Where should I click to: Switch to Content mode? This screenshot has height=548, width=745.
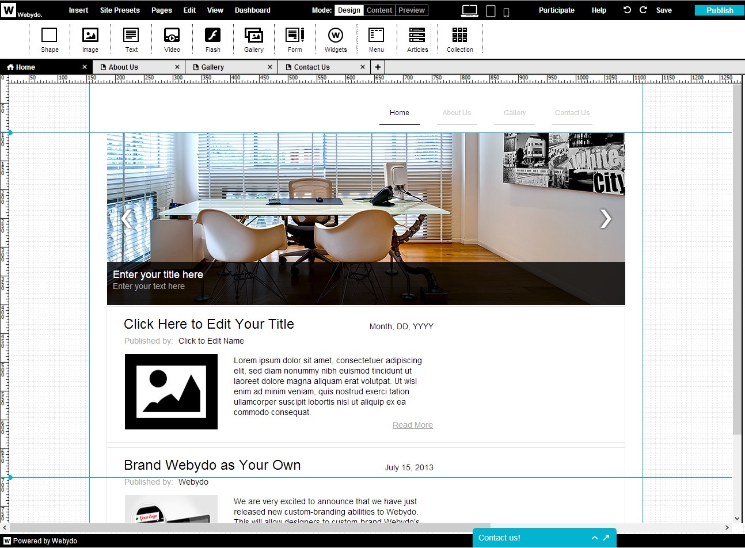tap(379, 10)
